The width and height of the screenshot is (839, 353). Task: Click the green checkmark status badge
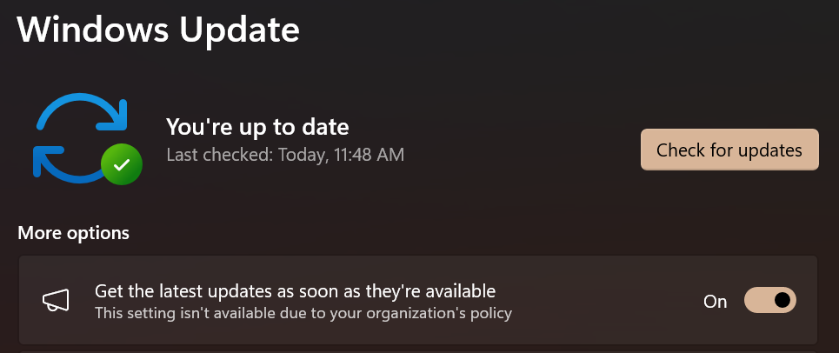pos(122,163)
